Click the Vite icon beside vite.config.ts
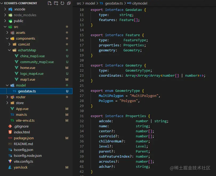This screenshot has width=216, height=176. point(10,161)
